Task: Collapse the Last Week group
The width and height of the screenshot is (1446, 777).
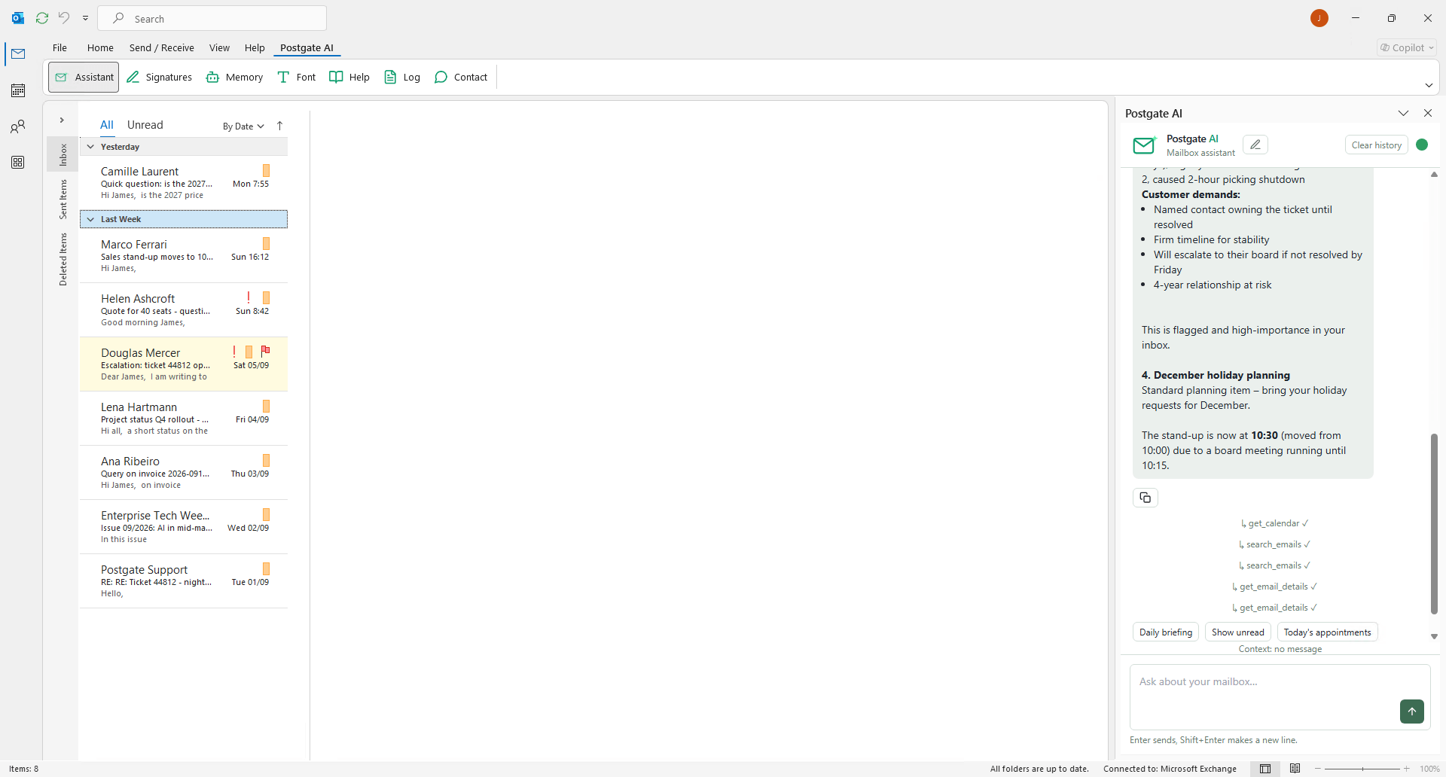Action: pos(90,219)
